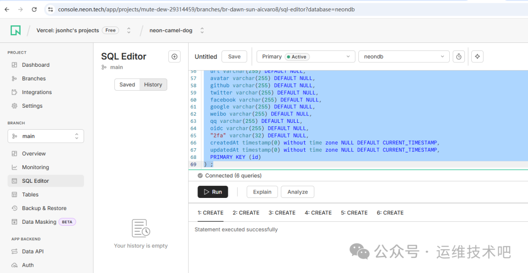The width and height of the screenshot is (528, 273).
Task: Open the Primary Active compute dropdown
Action: click(x=306, y=57)
